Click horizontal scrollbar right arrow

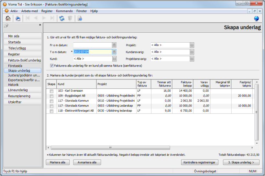252,148
